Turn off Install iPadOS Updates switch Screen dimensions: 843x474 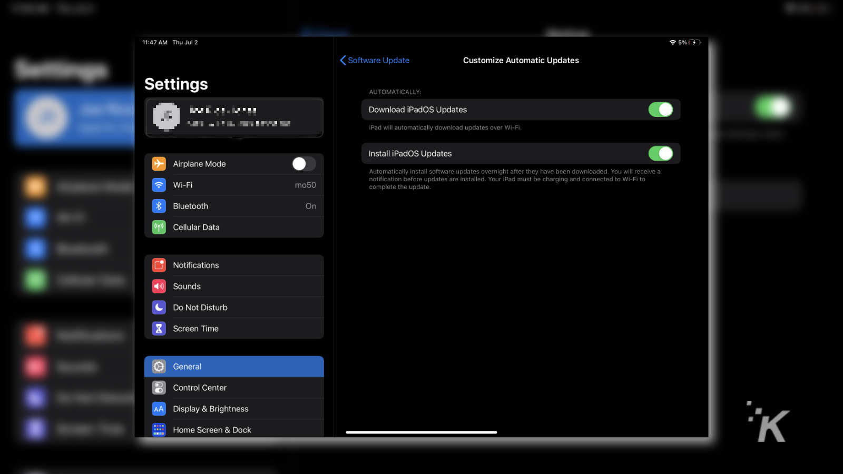(x=661, y=153)
